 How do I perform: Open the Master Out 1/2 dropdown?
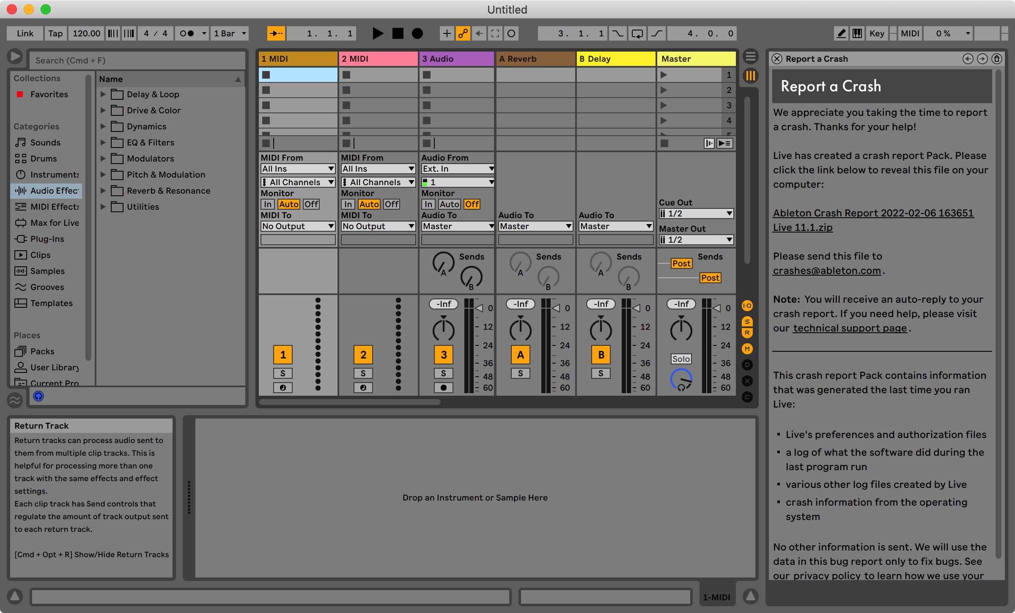696,240
